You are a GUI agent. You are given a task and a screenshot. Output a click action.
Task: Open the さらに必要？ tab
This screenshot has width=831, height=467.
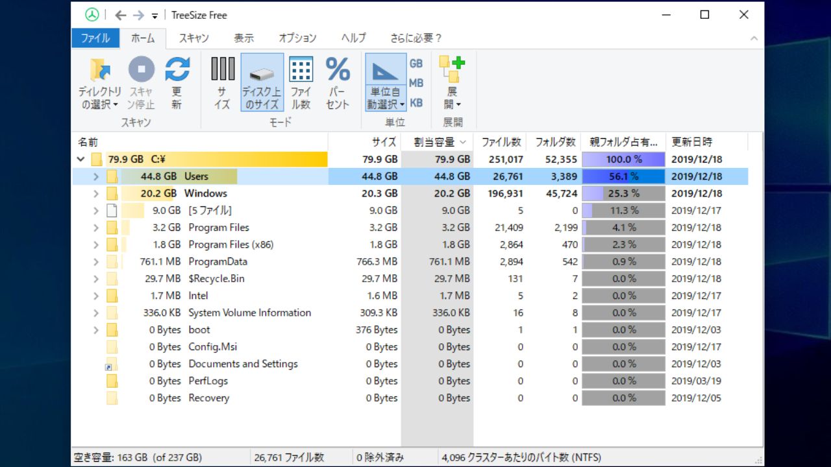click(416, 38)
